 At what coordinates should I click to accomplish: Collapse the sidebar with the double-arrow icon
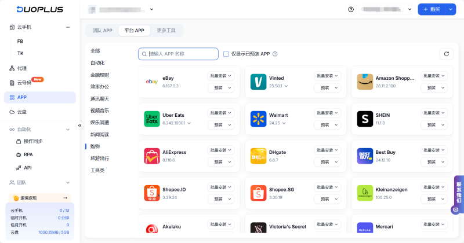80,125
